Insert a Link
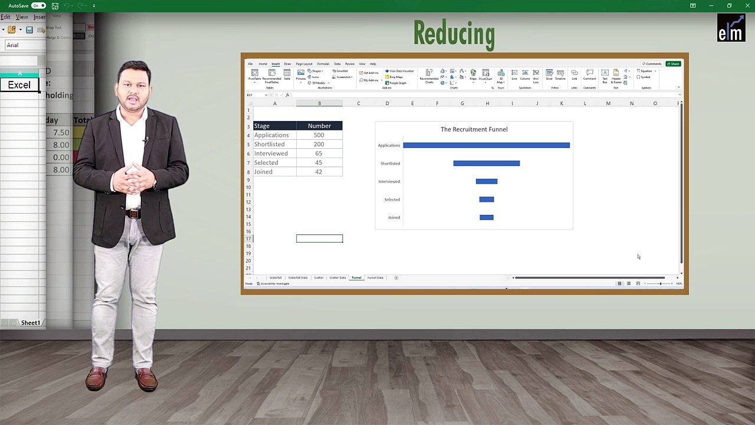The height and width of the screenshot is (425, 755). pos(575,75)
